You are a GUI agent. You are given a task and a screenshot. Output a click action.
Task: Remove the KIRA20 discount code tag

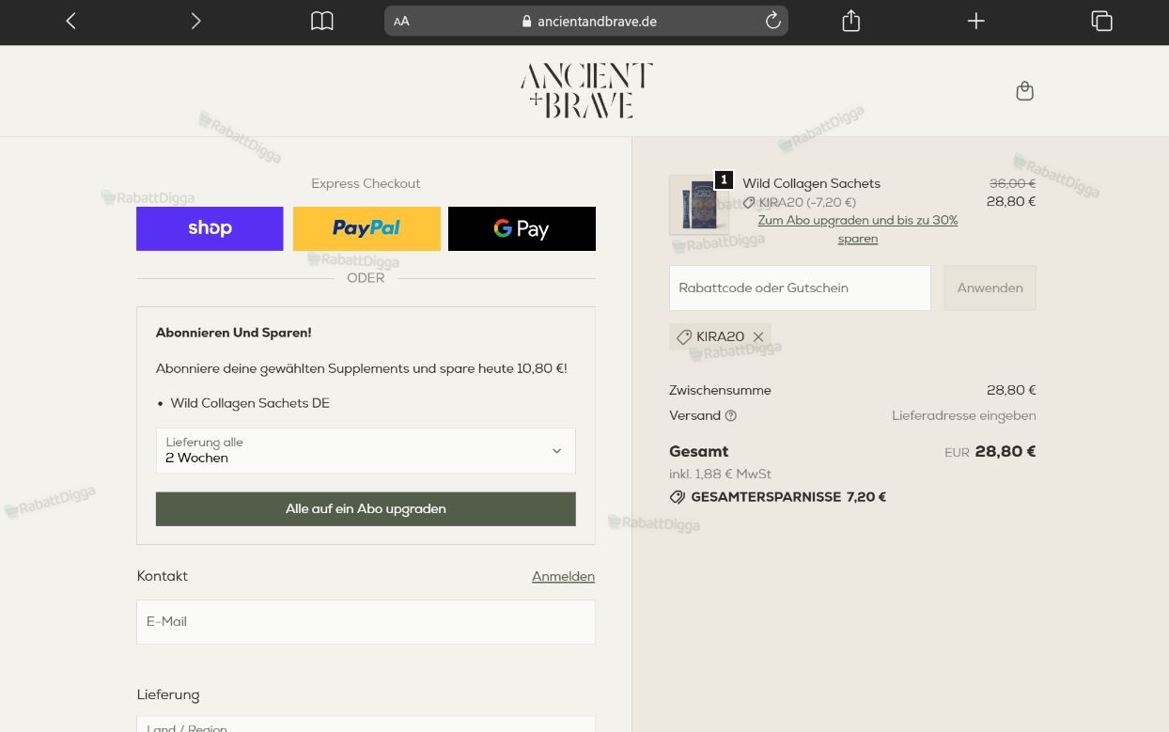[x=758, y=336]
